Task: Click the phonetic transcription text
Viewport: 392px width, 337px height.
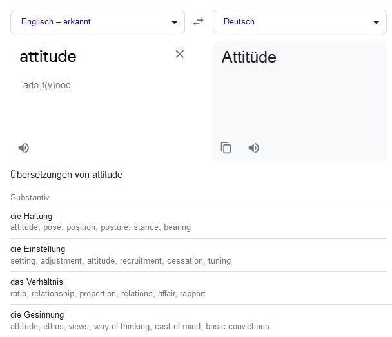Action: click(x=46, y=86)
